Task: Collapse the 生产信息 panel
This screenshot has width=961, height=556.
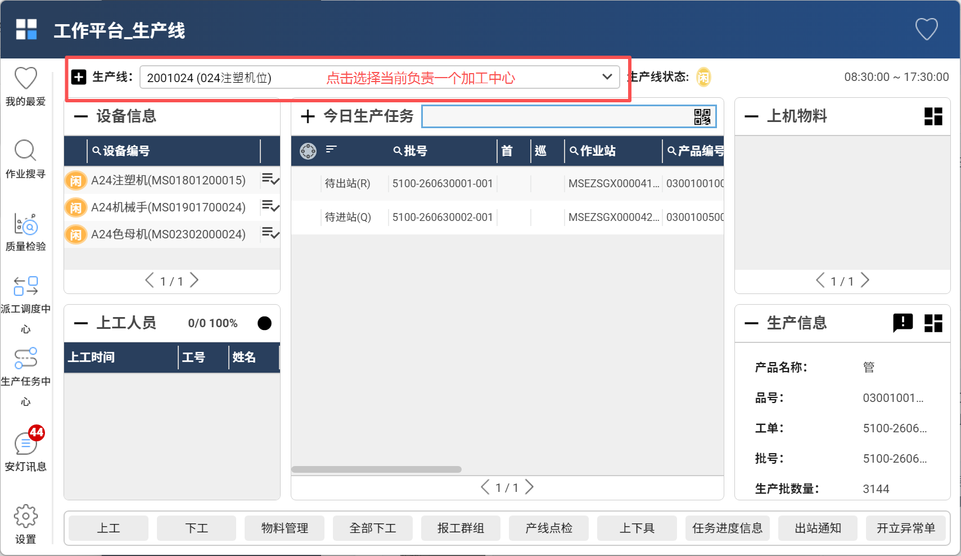Action: tap(751, 323)
